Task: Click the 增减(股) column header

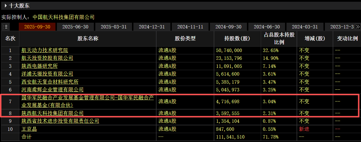Action: pos(315,39)
